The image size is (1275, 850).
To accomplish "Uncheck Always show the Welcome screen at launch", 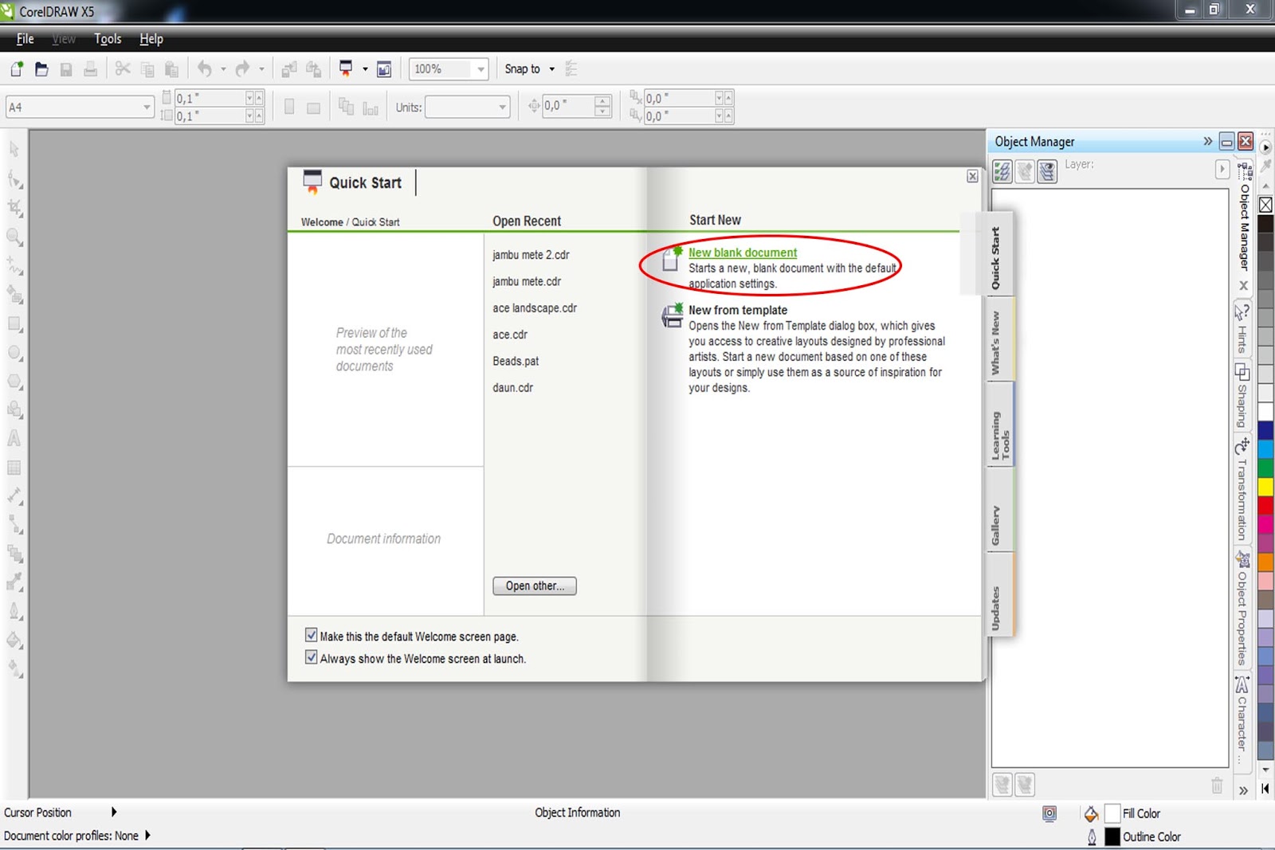I will coord(312,658).
